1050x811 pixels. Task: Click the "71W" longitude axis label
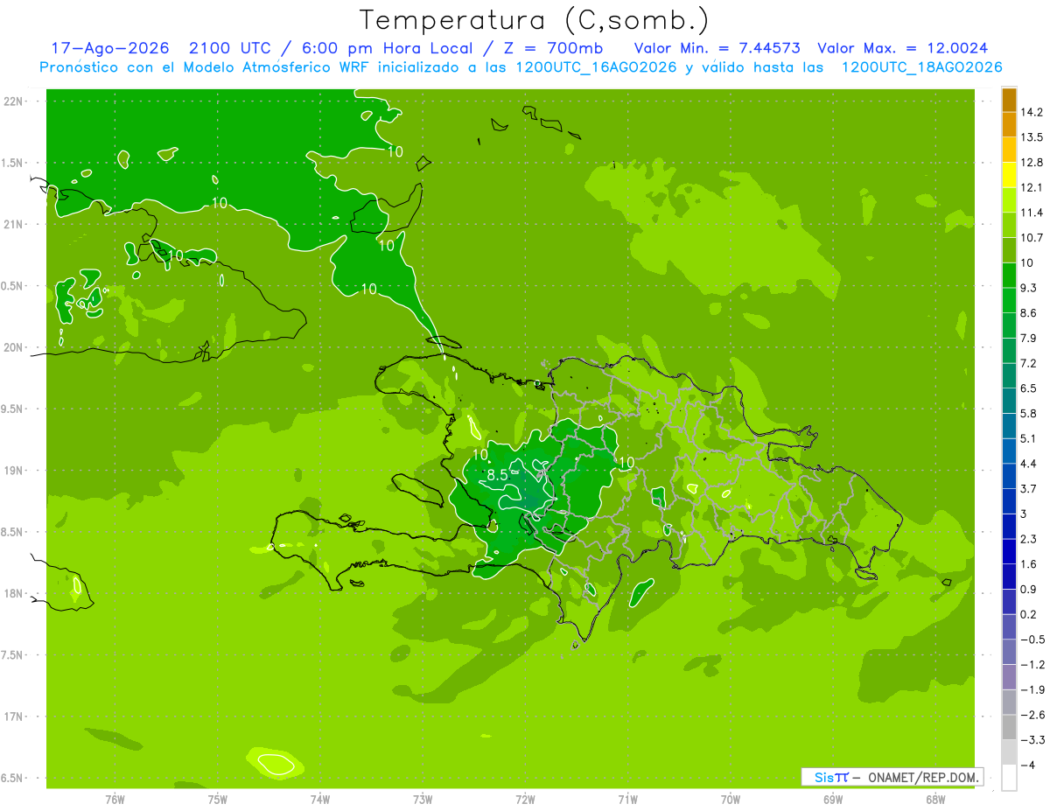[627, 800]
